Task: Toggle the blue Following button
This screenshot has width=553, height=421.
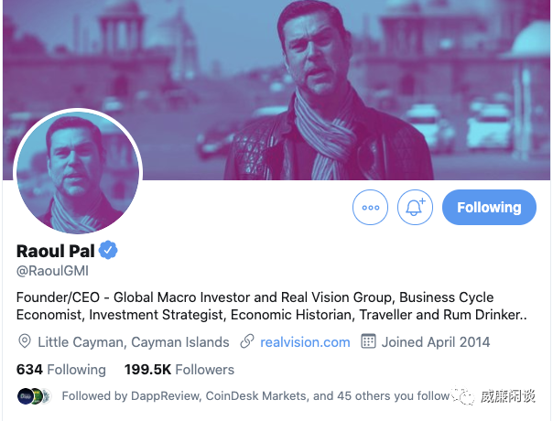Action: (488, 207)
